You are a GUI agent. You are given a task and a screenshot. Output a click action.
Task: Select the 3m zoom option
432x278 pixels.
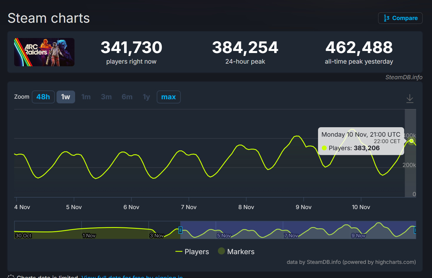click(106, 97)
